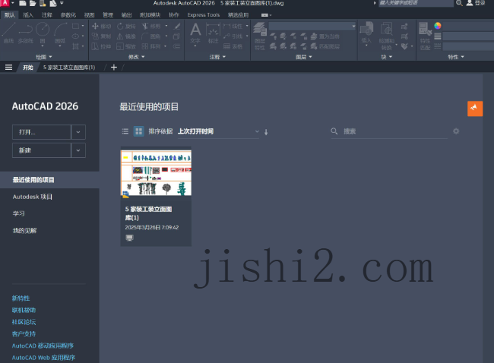Select the Copy (复制) tool
Viewport: 494px width, 363px height.
[101, 36]
